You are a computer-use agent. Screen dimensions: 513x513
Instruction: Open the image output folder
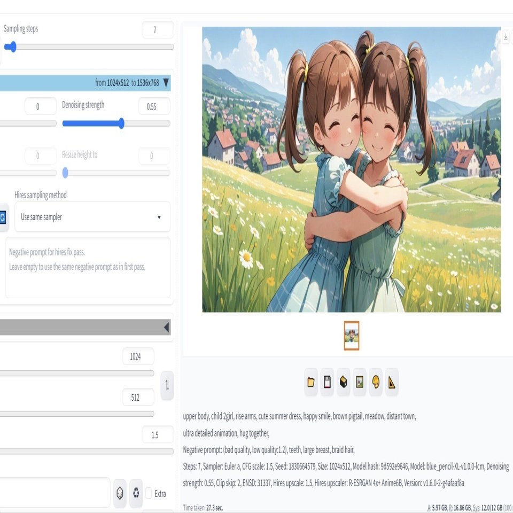310,382
